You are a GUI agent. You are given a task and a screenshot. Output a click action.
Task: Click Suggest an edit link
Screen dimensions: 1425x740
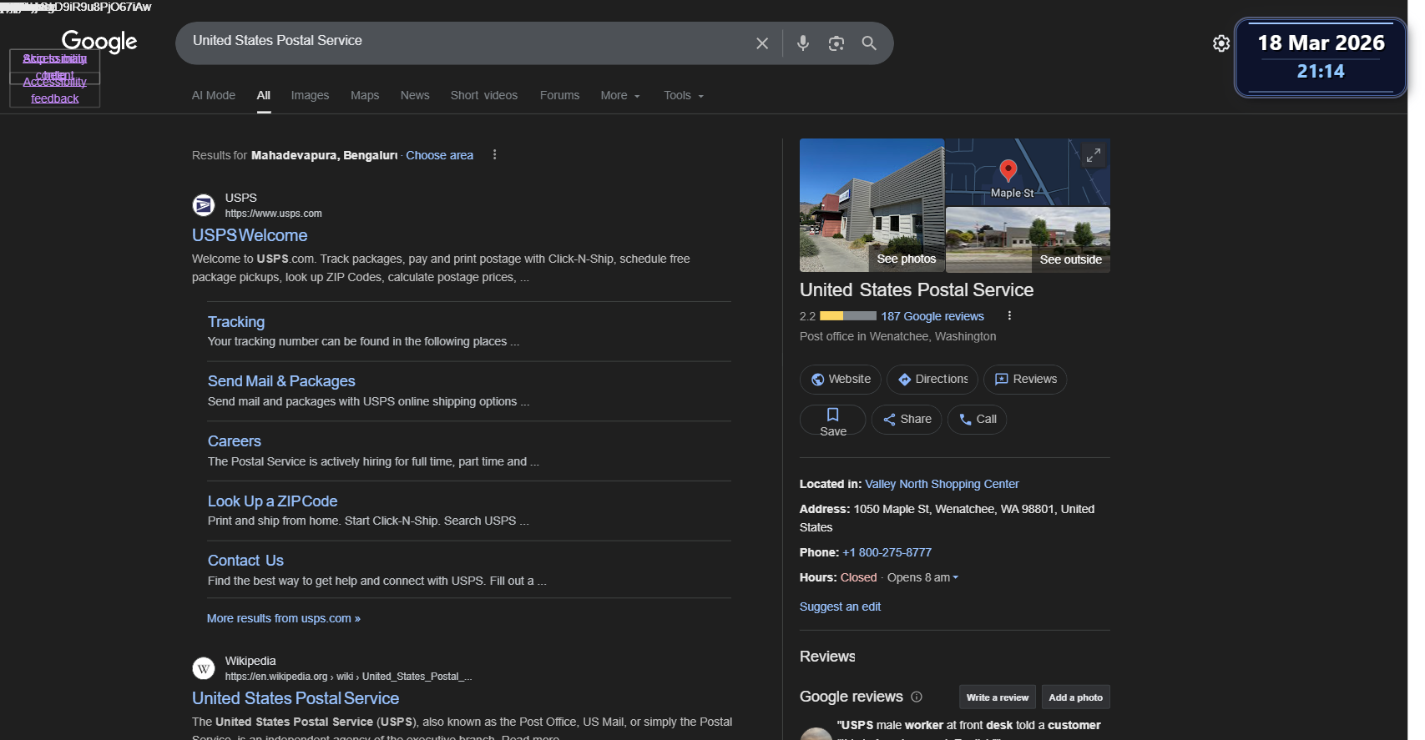pos(840,607)
